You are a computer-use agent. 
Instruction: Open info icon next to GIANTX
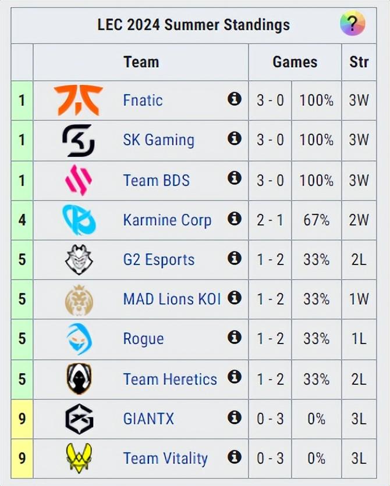click(235, 417)
